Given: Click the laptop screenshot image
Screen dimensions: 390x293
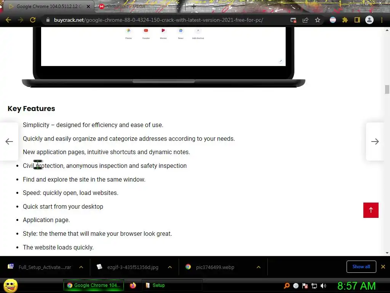Looking at the screenshot, I should coord(163,57).
